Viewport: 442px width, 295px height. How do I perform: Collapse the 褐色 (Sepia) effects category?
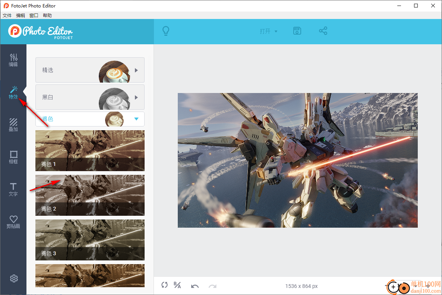click(x=90, y=119)
